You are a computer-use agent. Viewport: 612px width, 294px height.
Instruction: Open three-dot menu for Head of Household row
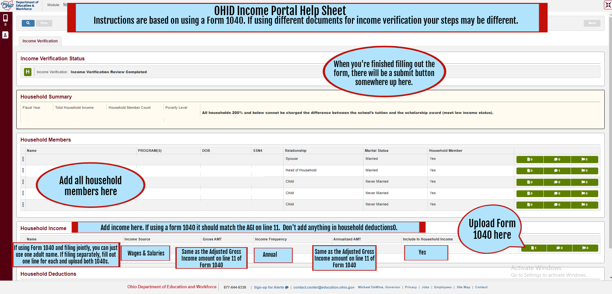point(23,170)
